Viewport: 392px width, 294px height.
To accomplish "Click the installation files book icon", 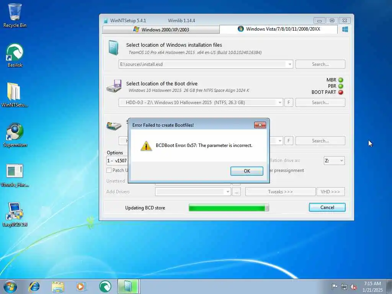I will [113, 48].
